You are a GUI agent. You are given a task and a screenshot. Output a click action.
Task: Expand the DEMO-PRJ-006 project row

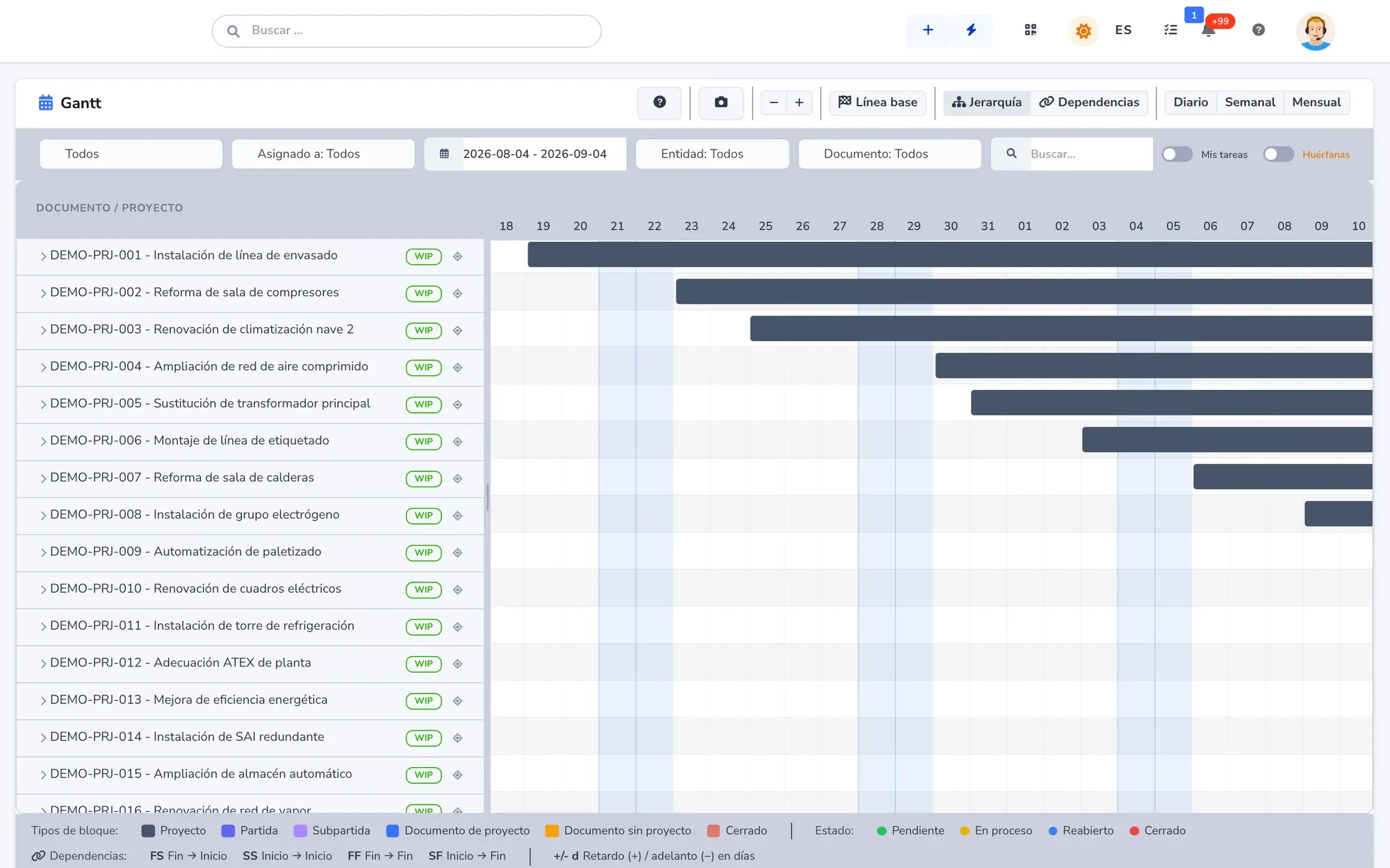[43, 441]
